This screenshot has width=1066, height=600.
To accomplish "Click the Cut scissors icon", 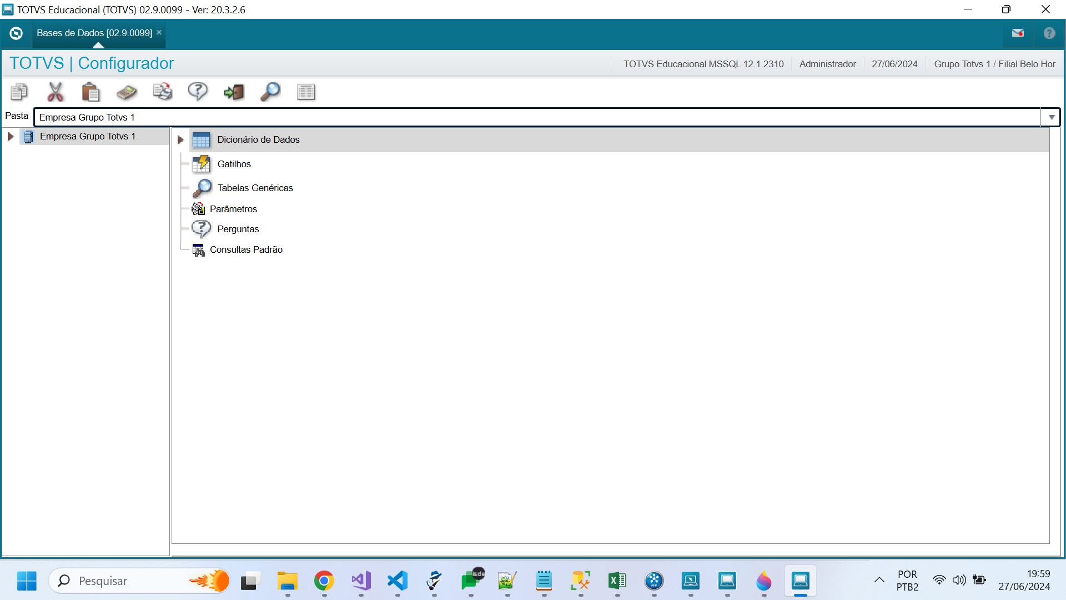I will pos(55,92).
